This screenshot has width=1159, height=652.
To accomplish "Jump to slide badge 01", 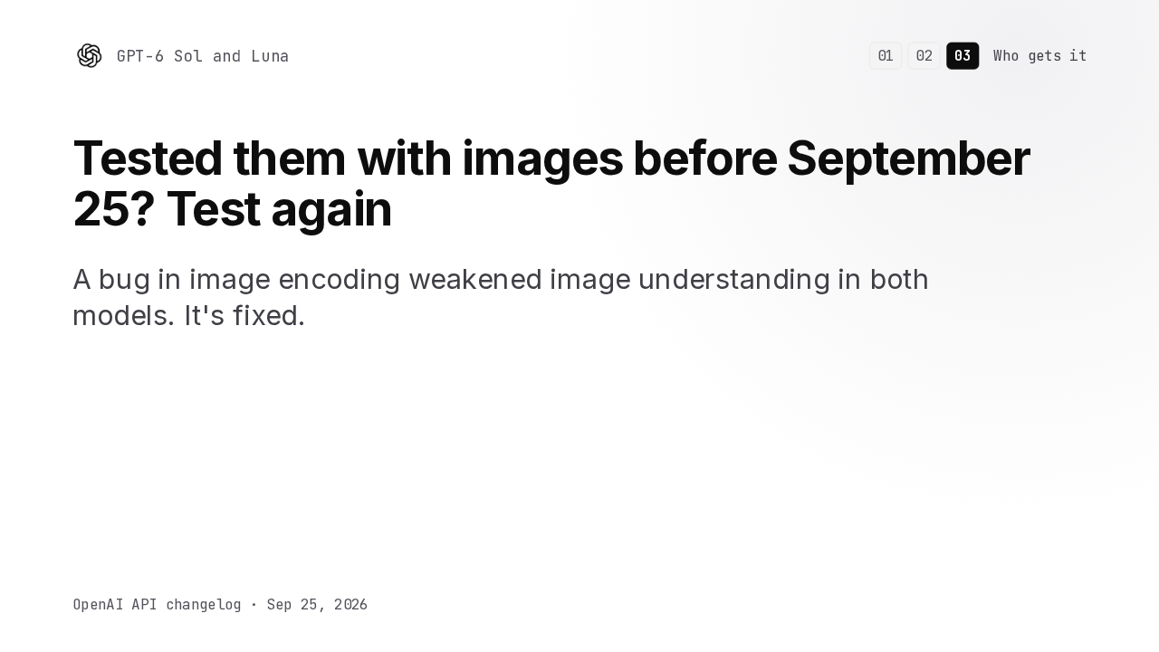I will click(x=886, y=56).
